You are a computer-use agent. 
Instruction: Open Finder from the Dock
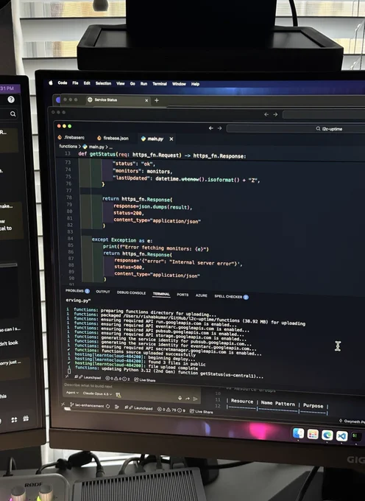(298, 433)
